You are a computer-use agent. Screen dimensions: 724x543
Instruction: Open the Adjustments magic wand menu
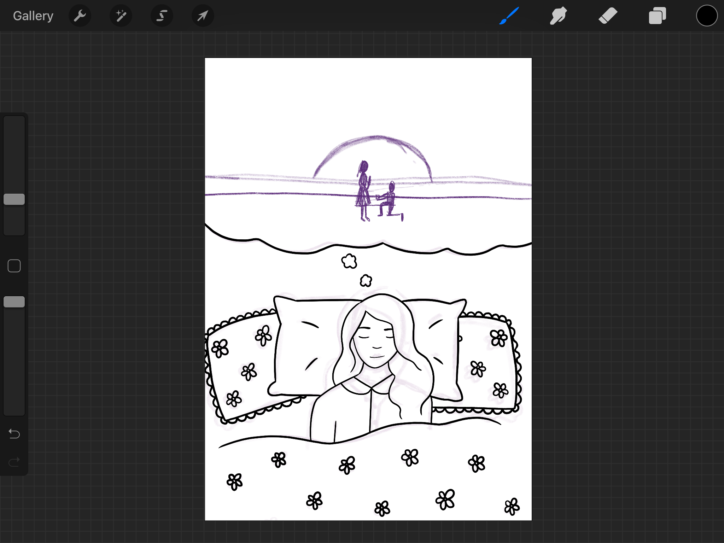tap(121, 16)
